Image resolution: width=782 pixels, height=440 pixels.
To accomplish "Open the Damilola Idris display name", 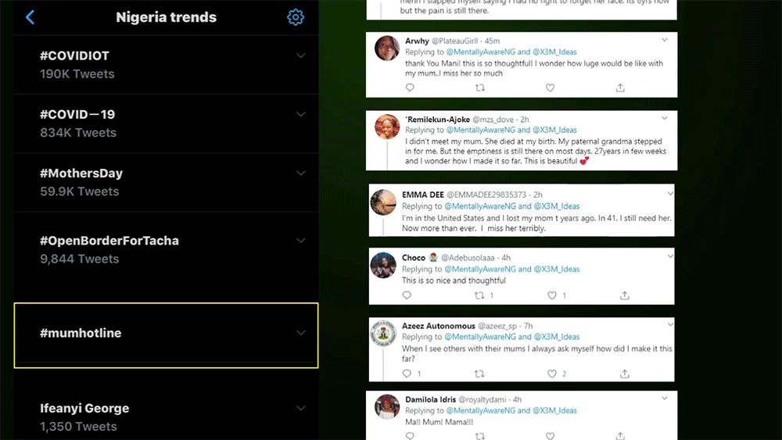I will (x=430, y=399).
